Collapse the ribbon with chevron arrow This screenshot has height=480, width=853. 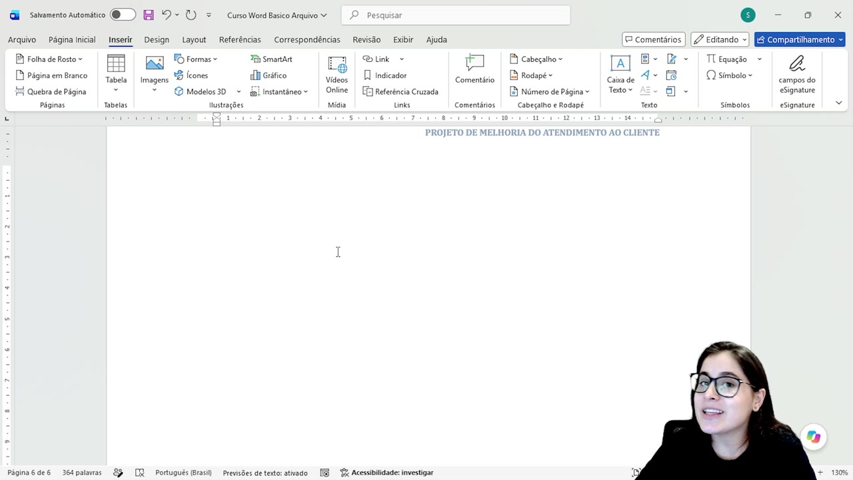pos(838,103)
